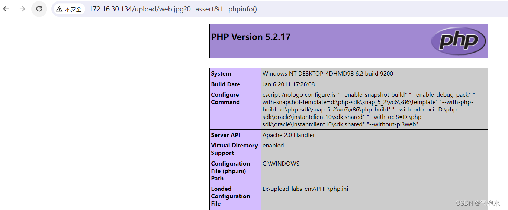Reload the page with the refresh button
The height and width of the screenshot is (210, 508).
click(x=39, y=9)
